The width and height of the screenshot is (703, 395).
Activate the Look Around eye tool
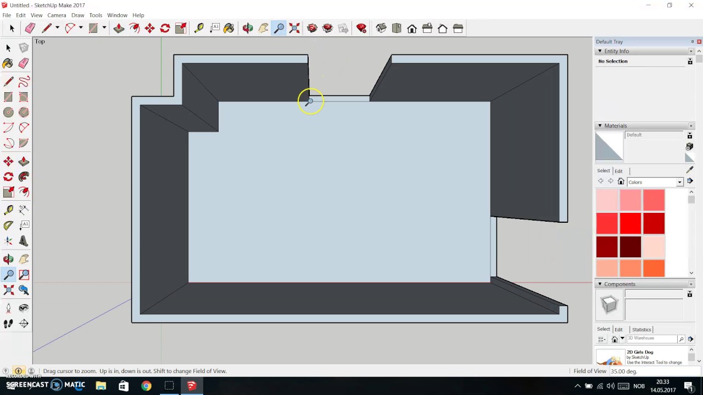pos(24,308)
